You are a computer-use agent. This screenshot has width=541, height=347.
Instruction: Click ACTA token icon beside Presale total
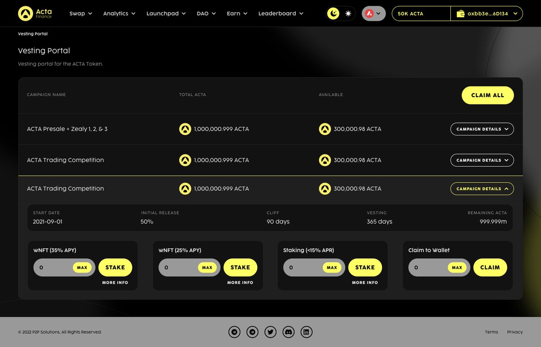(185, 129)
